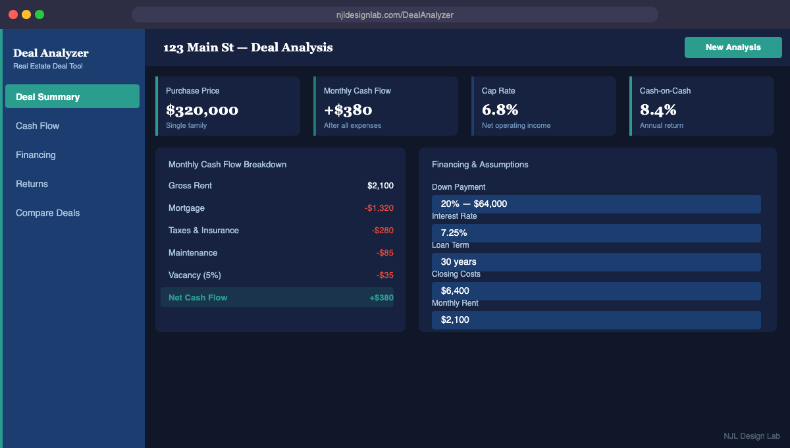The width and height of the screenshot is (790, 448).
Task: Open the Monthly Cash Flow summary card
Action: tap(386, 106)
